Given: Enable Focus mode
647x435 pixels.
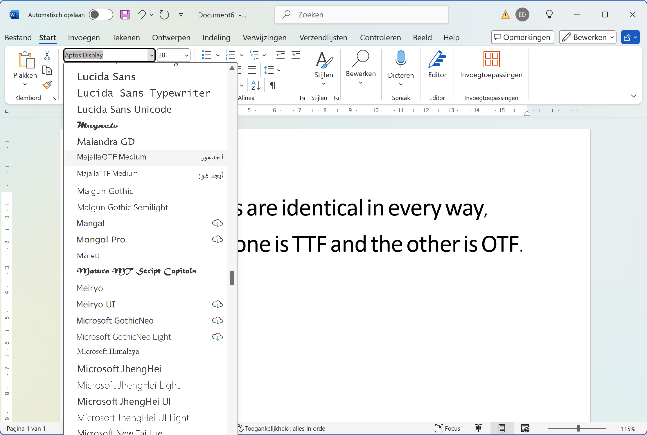Looking at the screenshot, I should [x=447, y=428].
